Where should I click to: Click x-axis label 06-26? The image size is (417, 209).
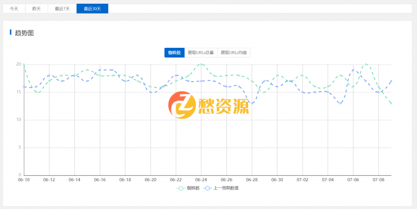(226, 180)
